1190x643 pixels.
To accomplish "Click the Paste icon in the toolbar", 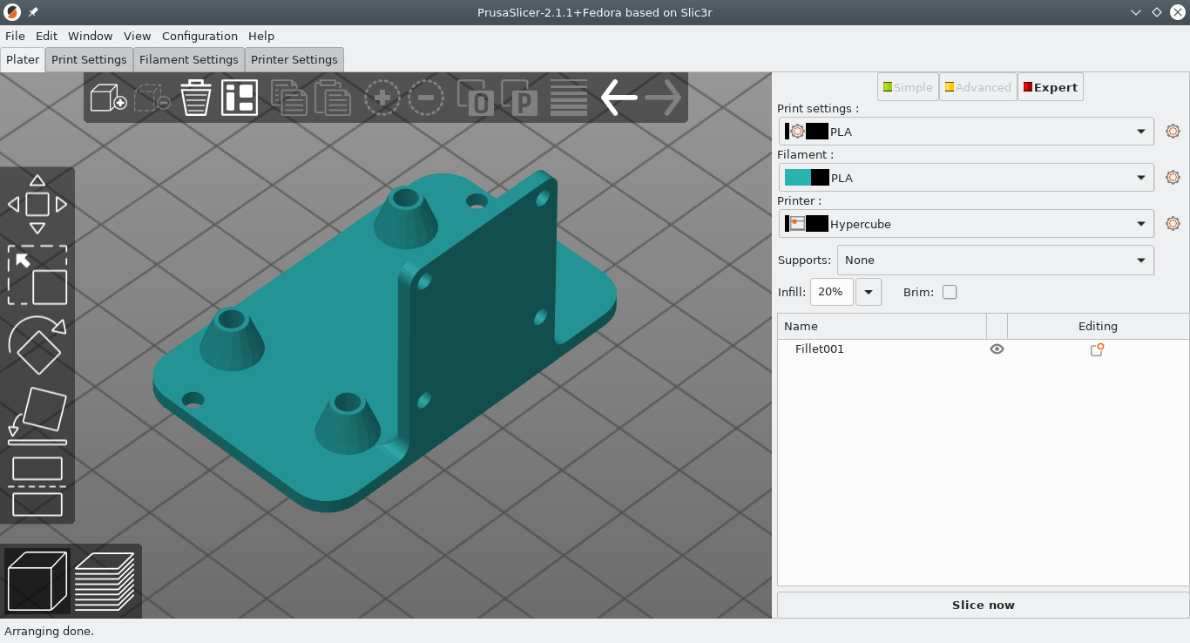I will tap(333, 98).
